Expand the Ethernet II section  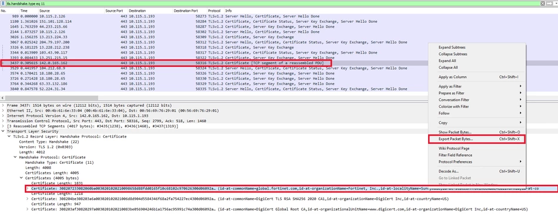pos(3,110)
